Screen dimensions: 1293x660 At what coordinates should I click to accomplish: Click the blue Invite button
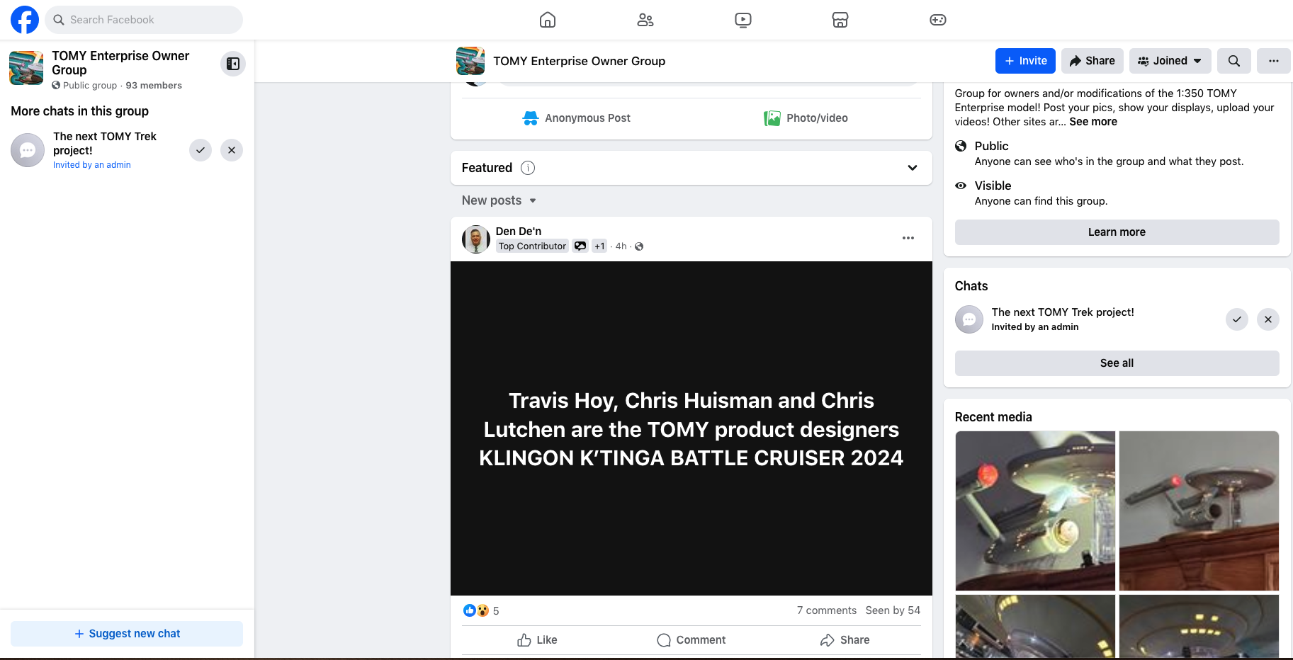[x=1025, y=61]
